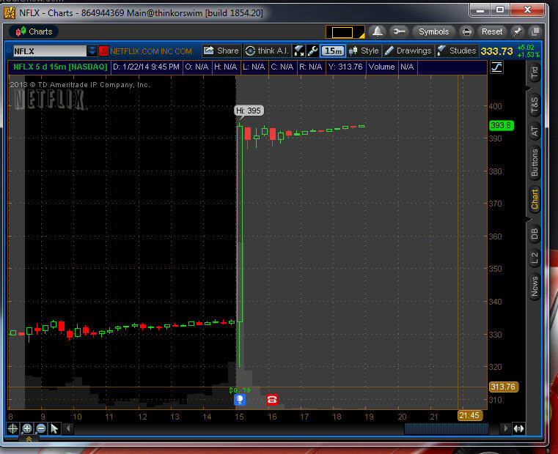Open the Style menu
The width and height of the screenshot is (558, 454).
[x=364, y=51]
